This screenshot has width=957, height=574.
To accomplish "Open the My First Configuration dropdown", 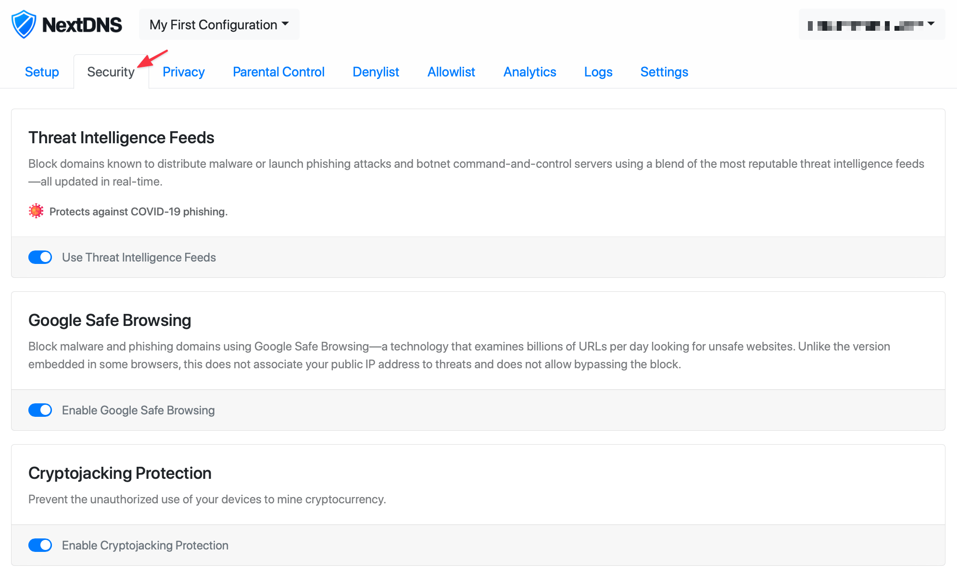I will (219, 25).
